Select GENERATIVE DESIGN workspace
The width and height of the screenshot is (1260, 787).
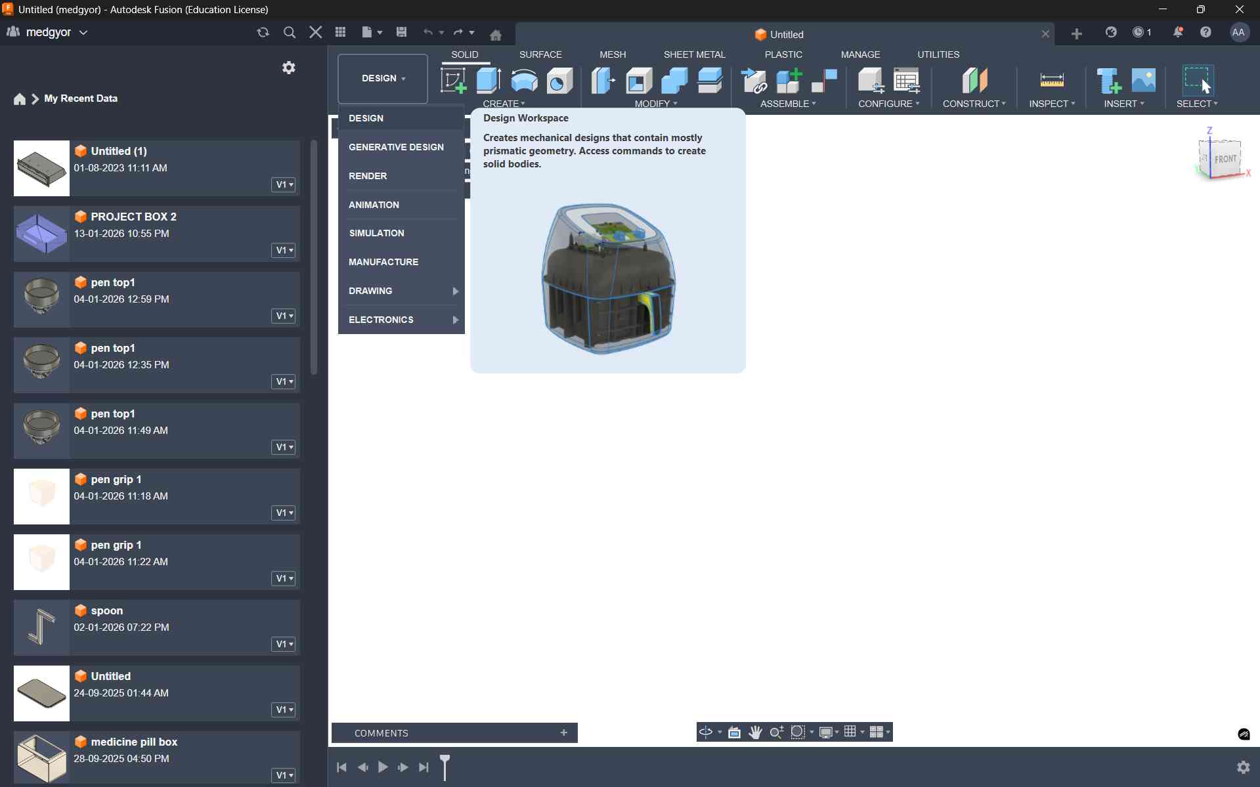pyautogui.click(x=401, y=147)
